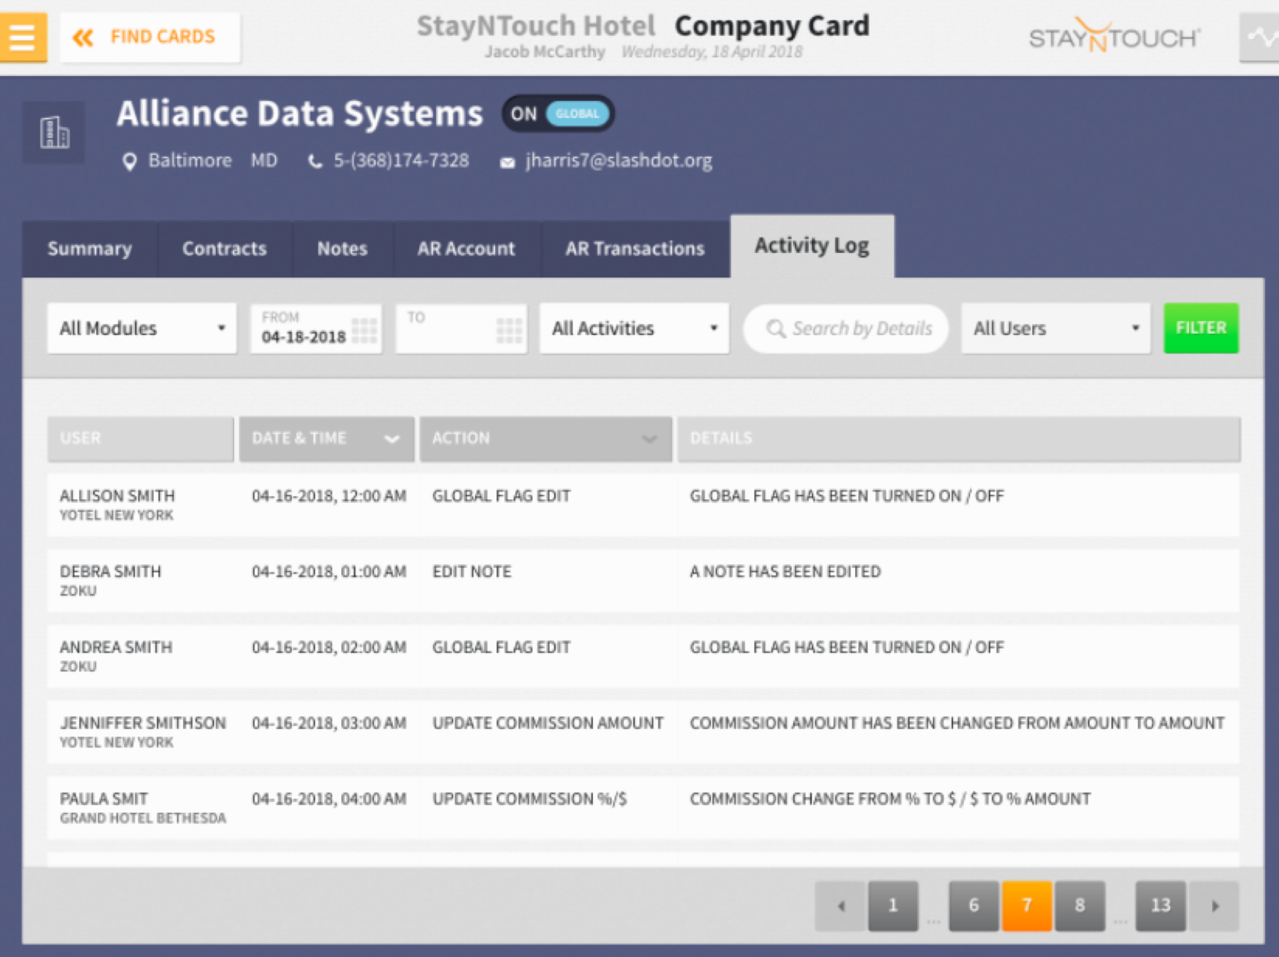Click 'Grand Hotel Bethesda' property label

143,818
